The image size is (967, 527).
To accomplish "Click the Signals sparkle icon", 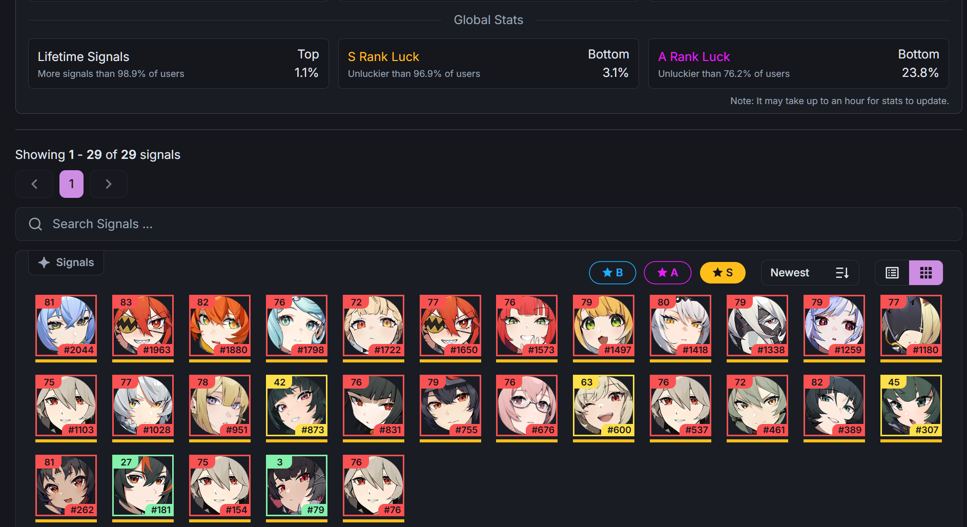I will pyautogui.click(x=44, y=262).
